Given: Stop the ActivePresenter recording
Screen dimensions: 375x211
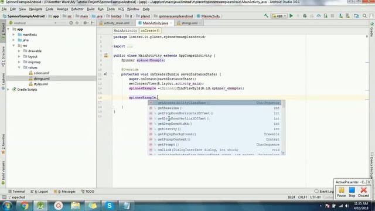Looking at the screenshot, I should 352,192.
